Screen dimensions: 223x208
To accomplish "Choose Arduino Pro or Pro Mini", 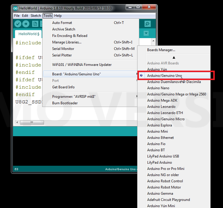I will pyautogui.click(x=174, y=169).
